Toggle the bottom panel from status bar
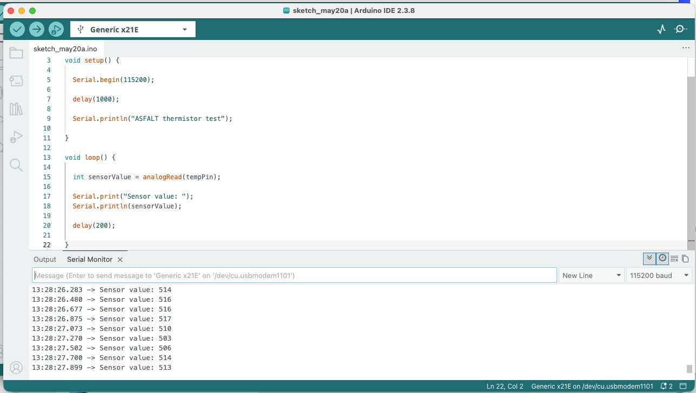The image size is (696, 393). coord(682,387)
